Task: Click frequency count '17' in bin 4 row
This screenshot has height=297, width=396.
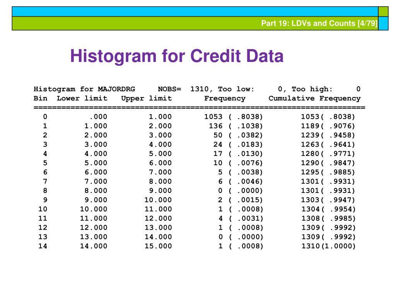Action: 218,154
